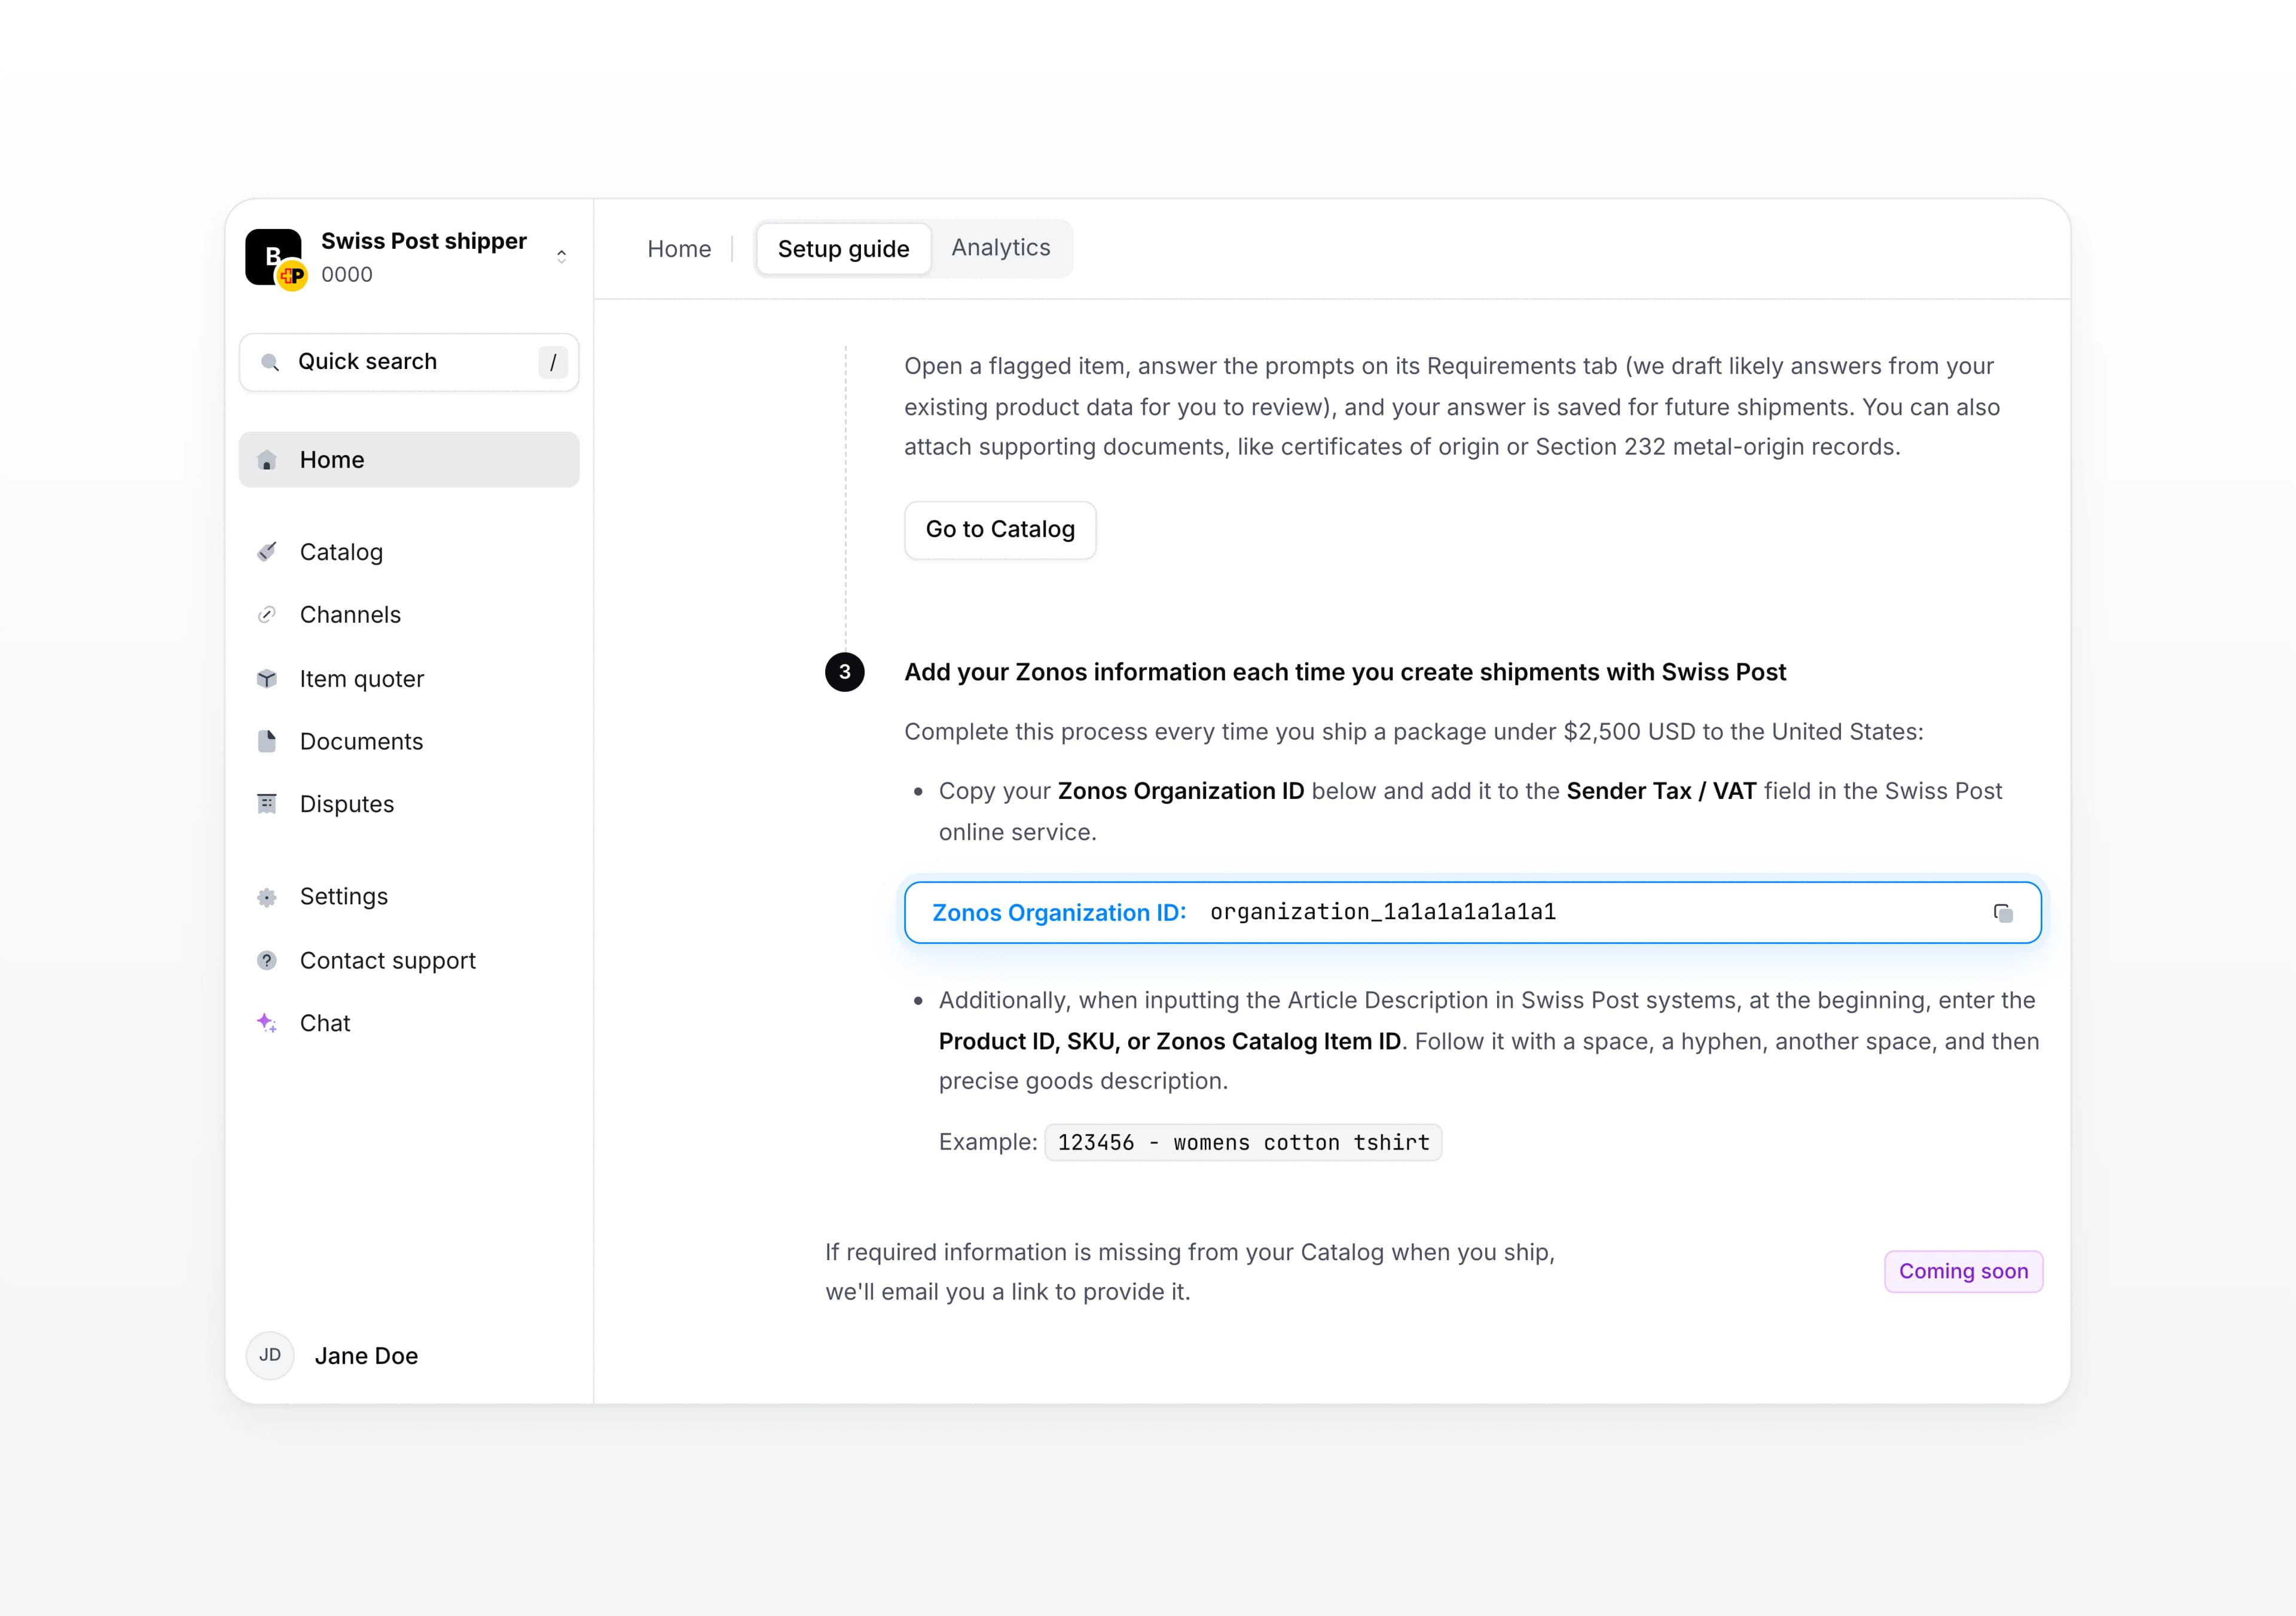Open Chat in the sidebar
The width and height of the screenshot is (2296, 1616).
(409, 1023)
